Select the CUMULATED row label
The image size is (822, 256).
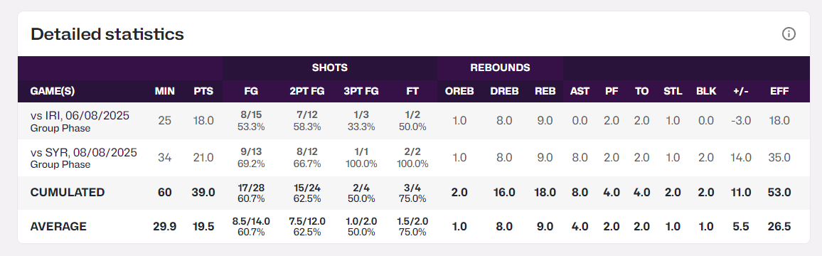(x=68, y=193)
